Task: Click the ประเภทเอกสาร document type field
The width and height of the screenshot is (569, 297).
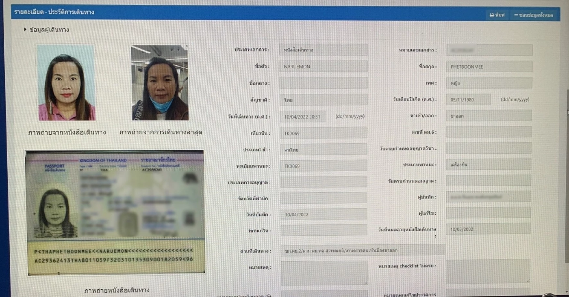Action: tap(324, 50)
